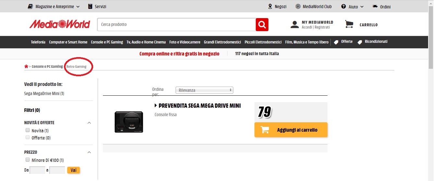
Task: Click the Ordini delivery truck icon
Action: pos(375,6)
